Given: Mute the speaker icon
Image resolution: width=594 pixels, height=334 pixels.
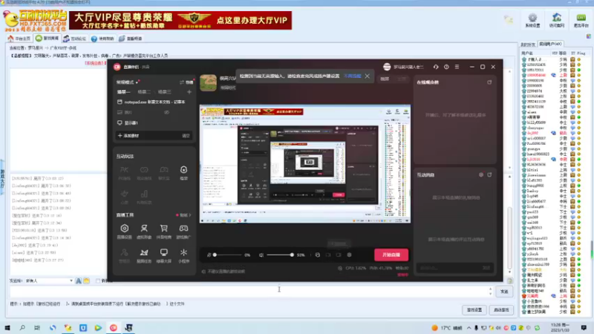Looking at the screenshot, I should pyautogui.click(x=261, y=255).
